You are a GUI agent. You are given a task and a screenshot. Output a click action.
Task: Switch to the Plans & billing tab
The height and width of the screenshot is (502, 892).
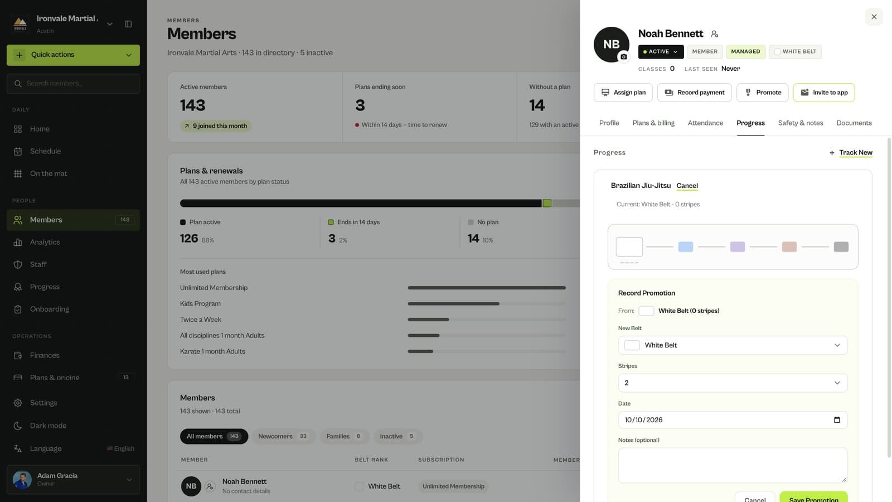(x=653, y=123)
